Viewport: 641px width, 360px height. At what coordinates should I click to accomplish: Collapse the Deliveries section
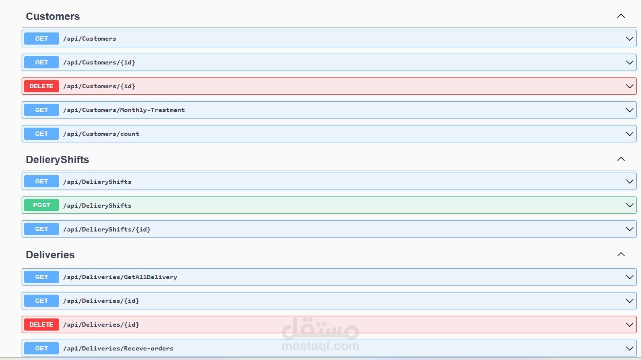tap(621, 254)
